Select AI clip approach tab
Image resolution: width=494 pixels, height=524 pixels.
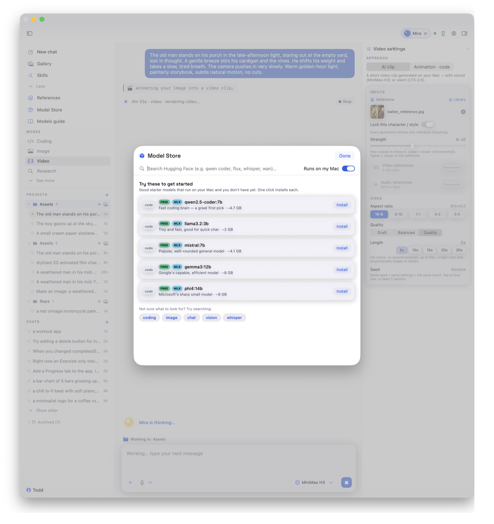click(x=388, y=67)
